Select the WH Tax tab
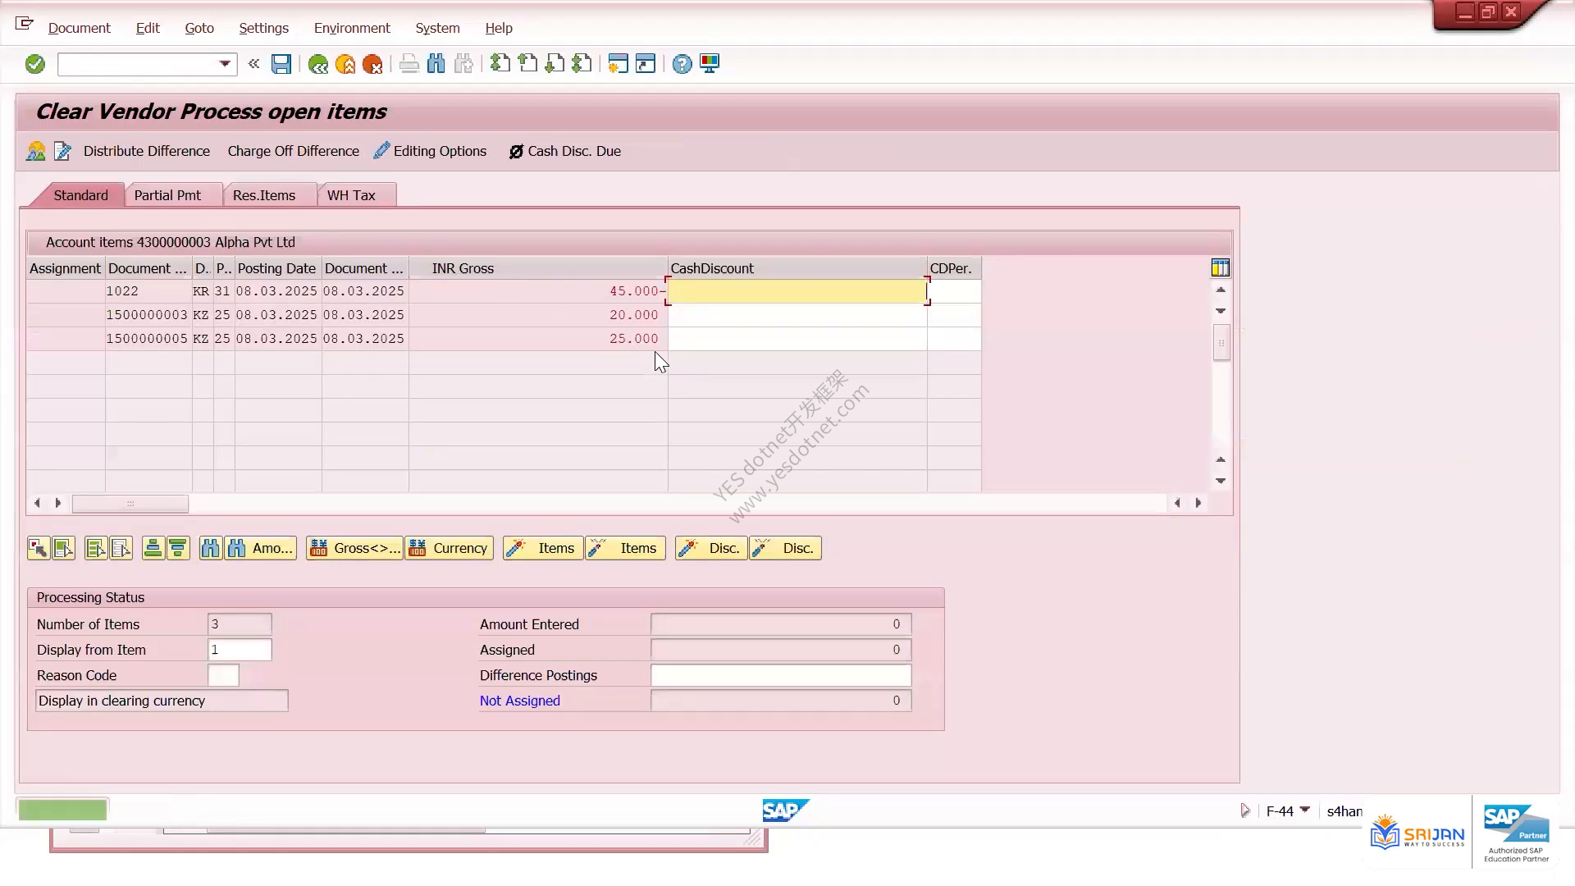Image resolution: width=1575 pixels, height=886 pixels. click(x=351, y=195)
